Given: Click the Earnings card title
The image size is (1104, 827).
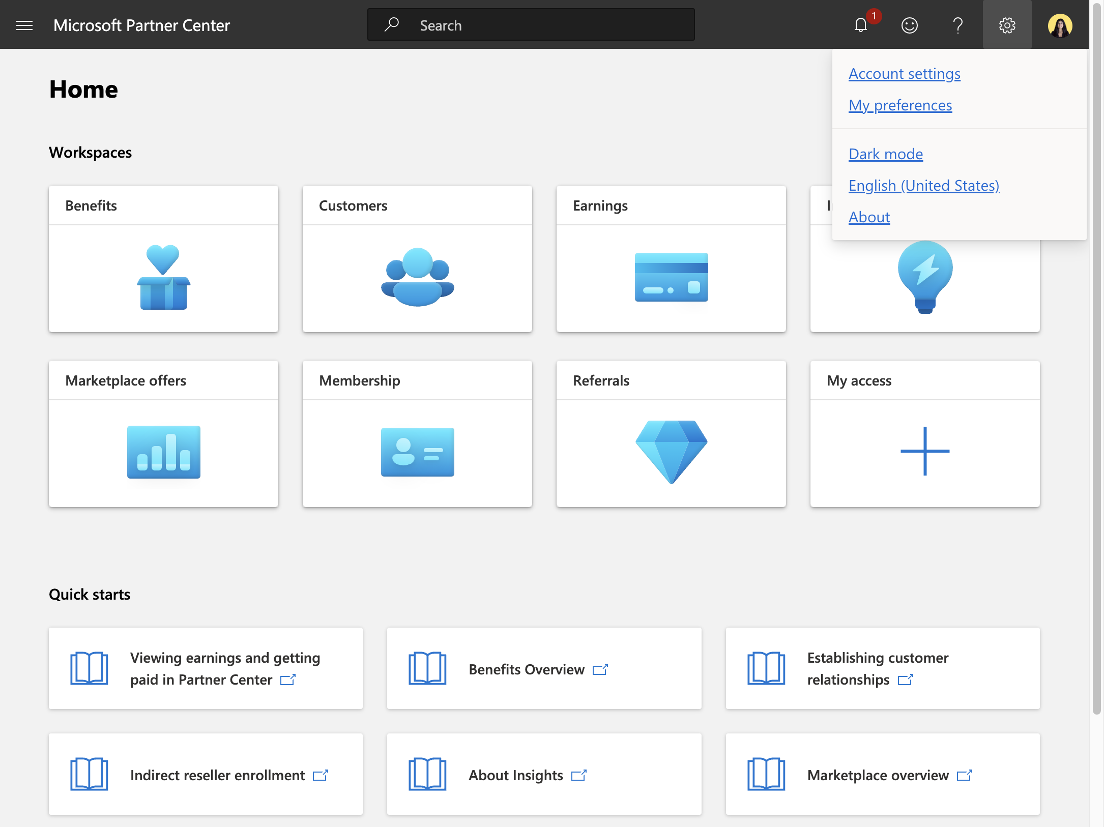Looking at the screenshot, I should point(600,205).
